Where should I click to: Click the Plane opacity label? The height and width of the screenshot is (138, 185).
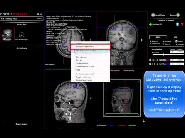click(129, 71)
